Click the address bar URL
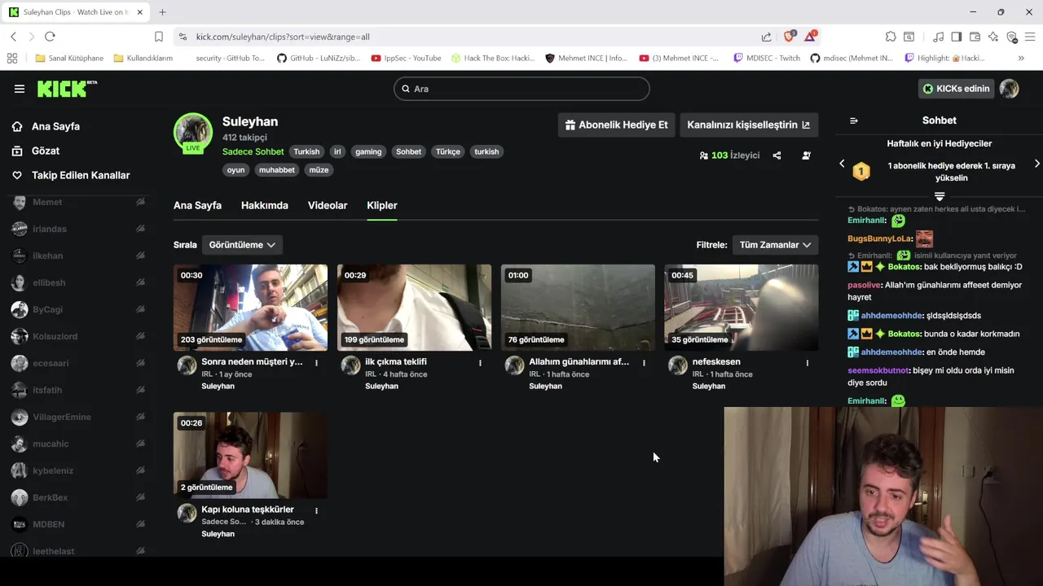The width and height of the screenshot is (1043, 586). pos(283,37)
